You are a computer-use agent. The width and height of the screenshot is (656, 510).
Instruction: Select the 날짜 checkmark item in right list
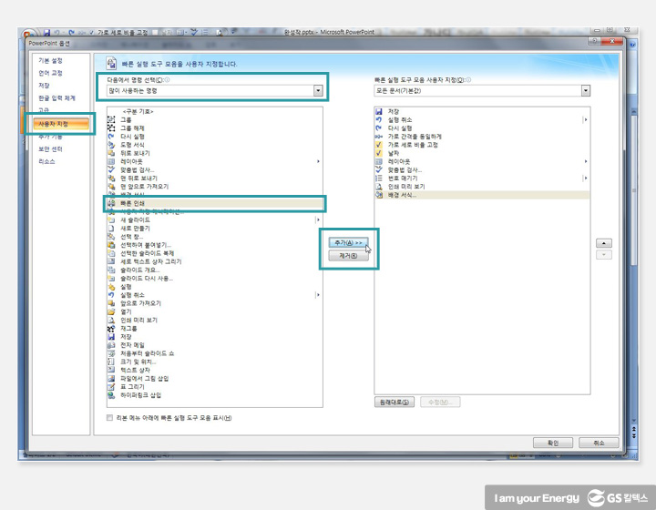[379, 153]
